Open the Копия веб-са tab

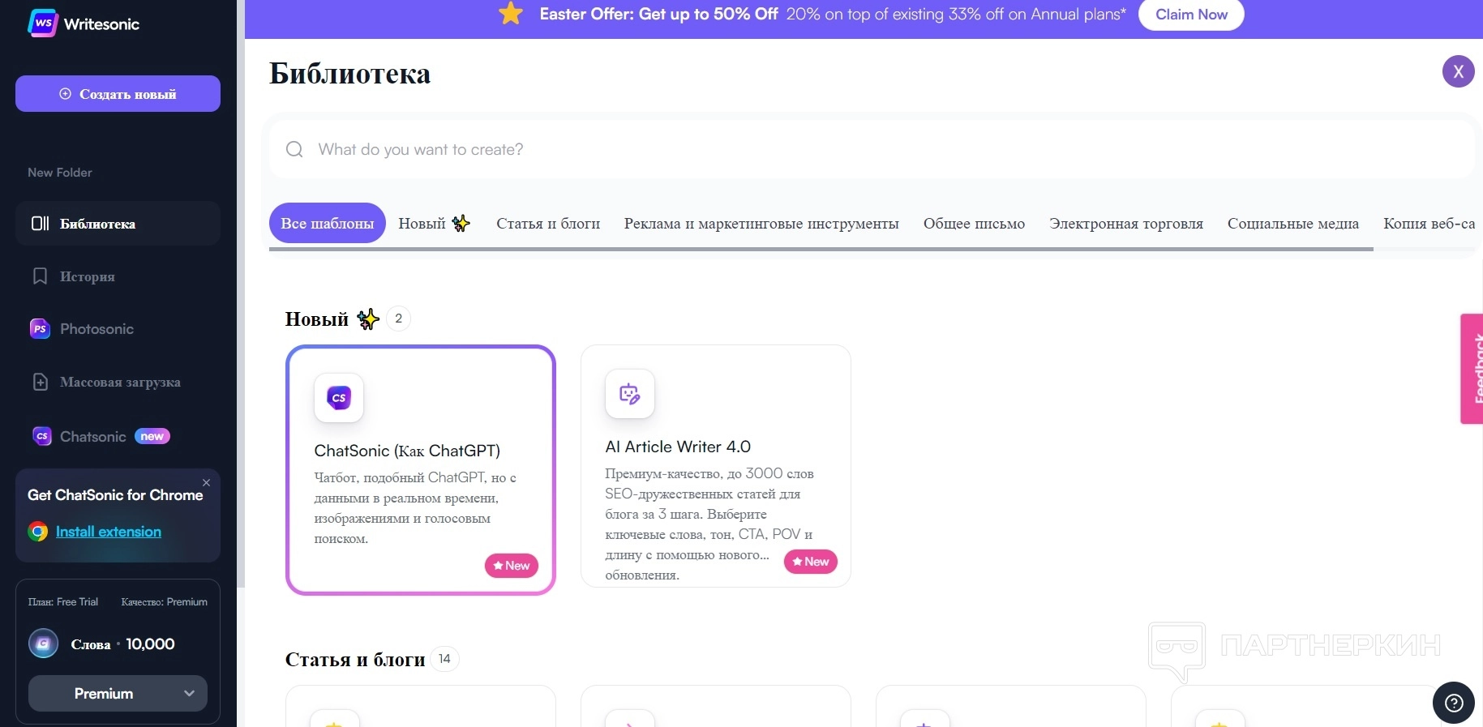pyautogui.click(x=1429, y=223)
